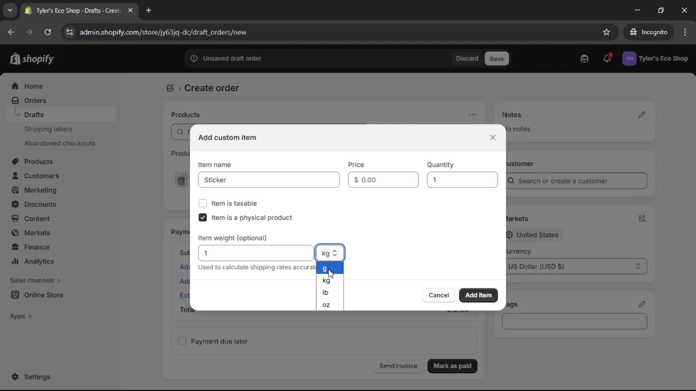Open the Shopify admin home via logo
696x391 pixels.
32,59
